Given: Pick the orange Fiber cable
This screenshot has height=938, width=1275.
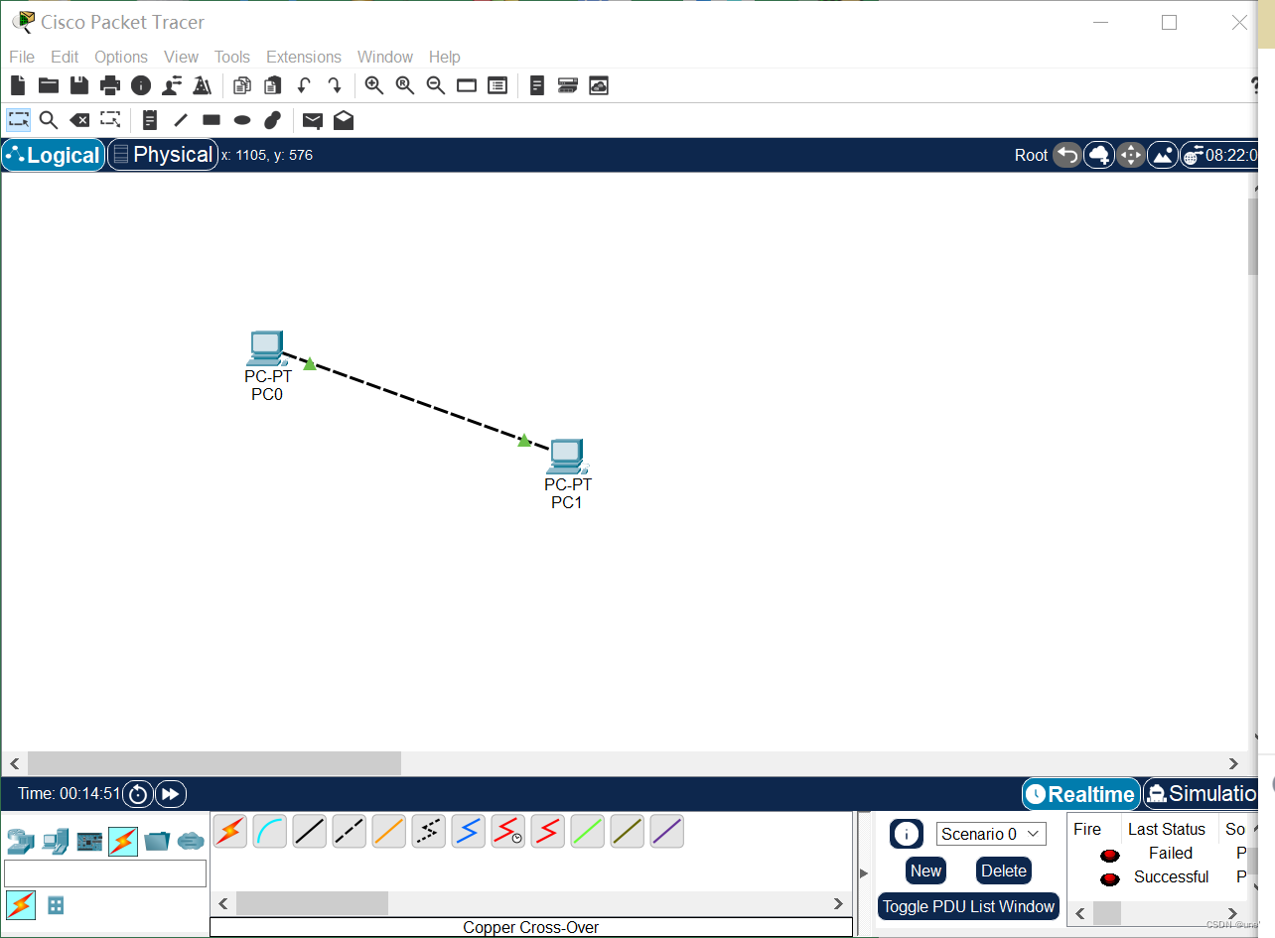Looking at the screenshot, I should pos(389,831).
